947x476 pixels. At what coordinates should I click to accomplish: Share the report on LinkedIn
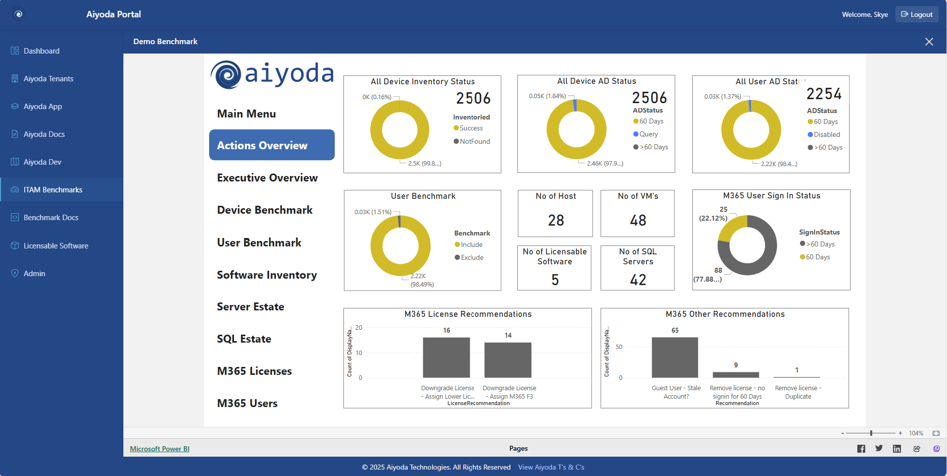pyautogui.click(x=896, y=448)
